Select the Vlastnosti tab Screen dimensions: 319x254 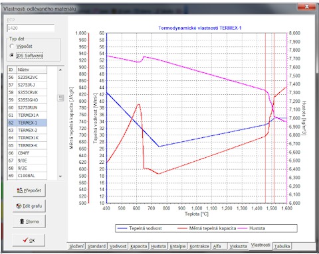[x=261, y=245]
